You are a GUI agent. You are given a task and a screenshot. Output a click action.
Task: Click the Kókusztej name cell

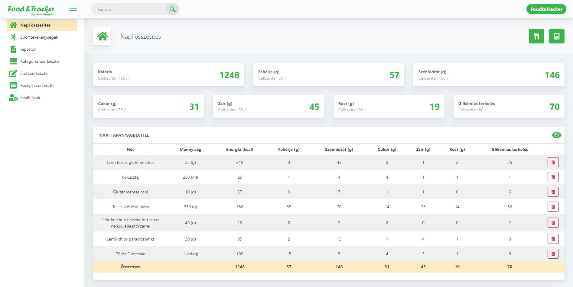pos(131,177)
